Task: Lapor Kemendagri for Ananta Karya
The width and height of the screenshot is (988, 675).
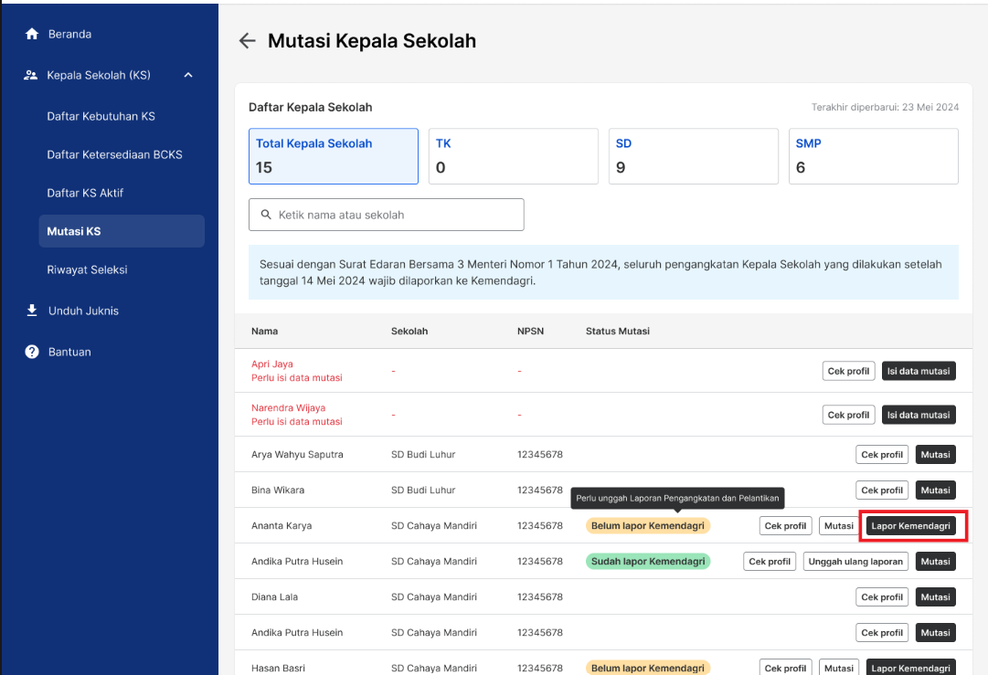Action: pos(911,526)
